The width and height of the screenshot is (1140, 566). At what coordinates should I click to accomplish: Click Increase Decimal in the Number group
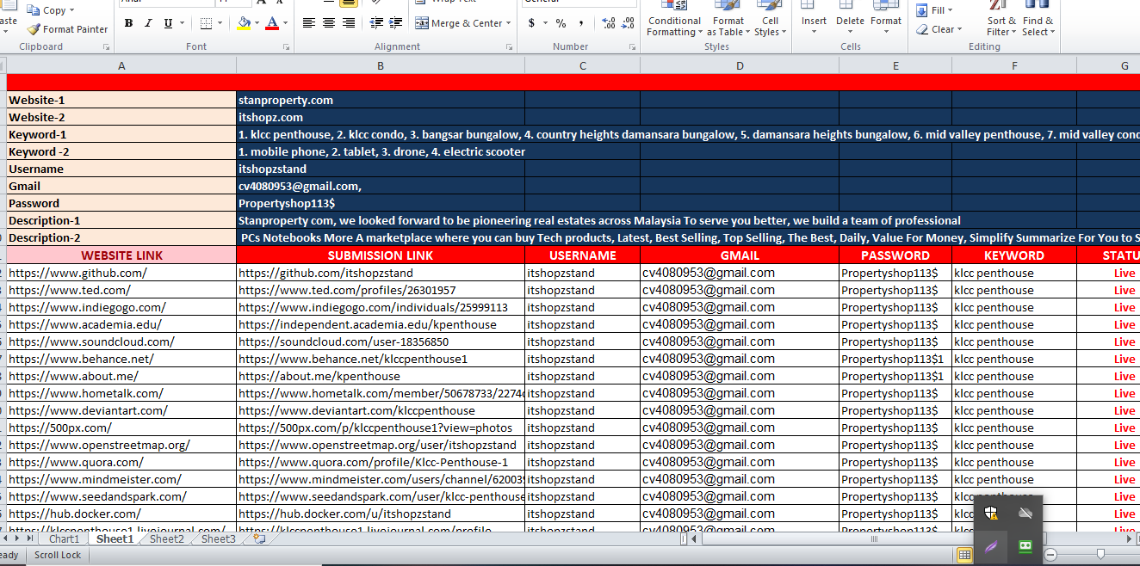[x=608, y=23]
